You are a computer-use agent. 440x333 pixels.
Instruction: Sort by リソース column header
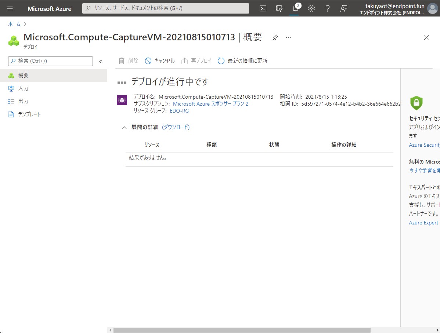(x=152, y=144)
